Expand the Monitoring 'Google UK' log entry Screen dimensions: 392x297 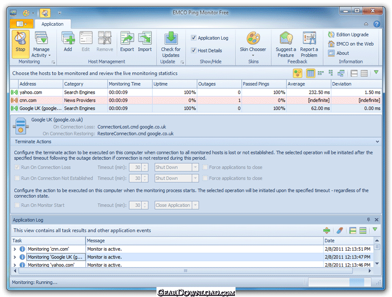coord(15,257)
